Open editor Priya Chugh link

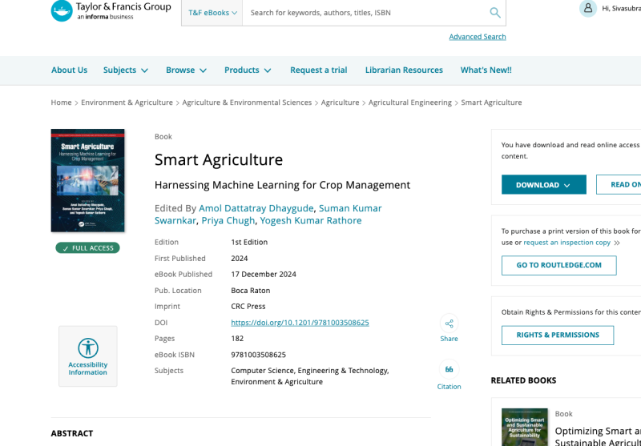pos(228,220)
